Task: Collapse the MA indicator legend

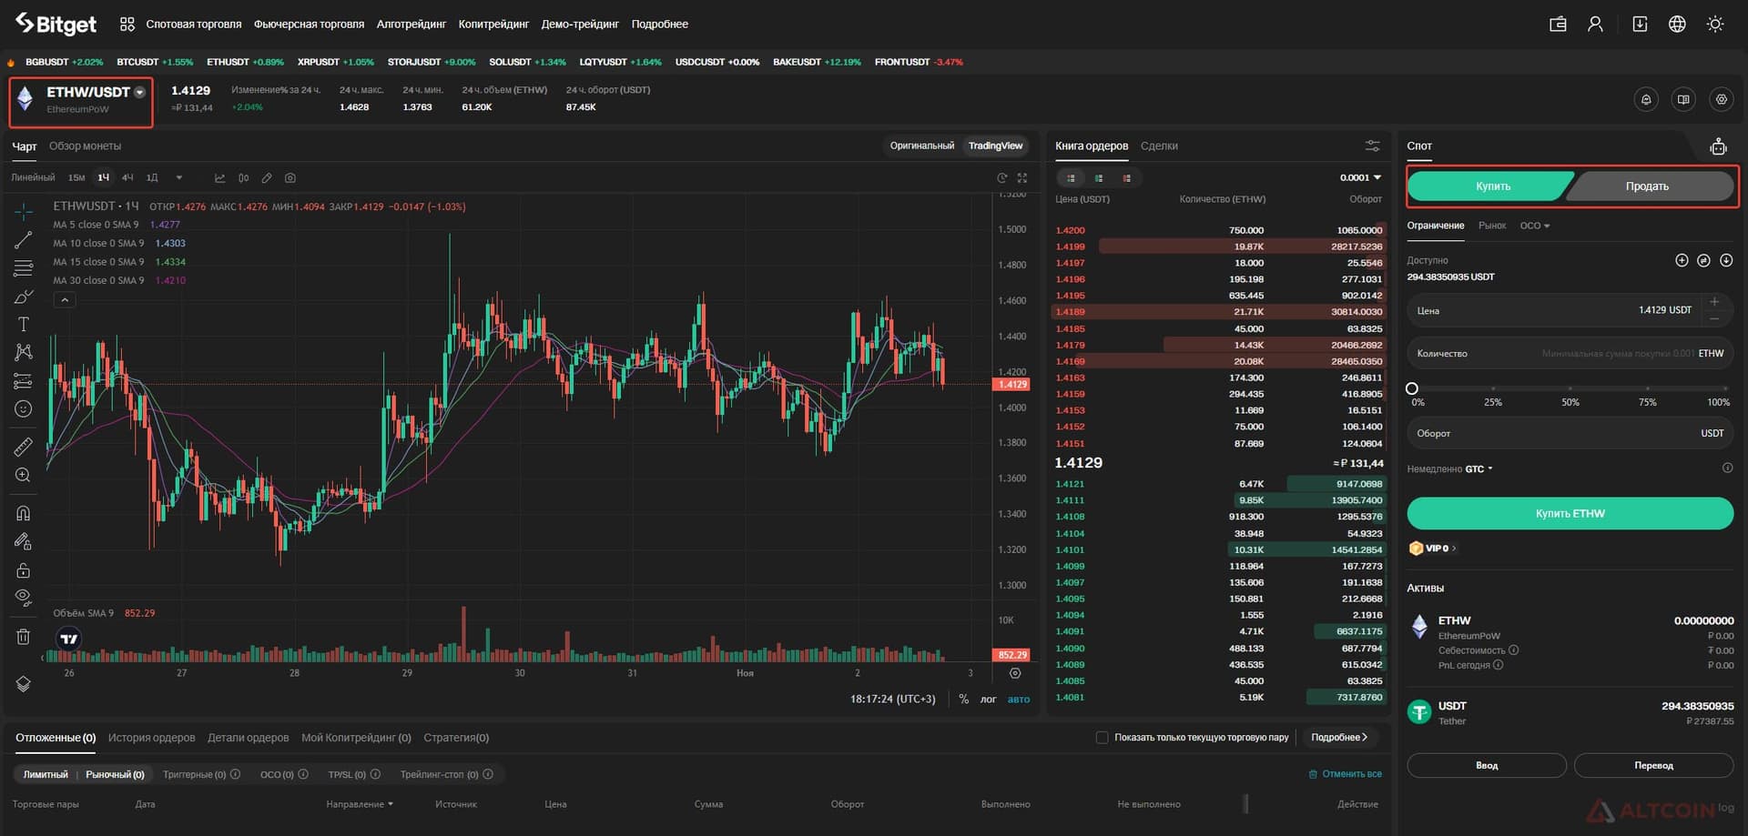Action: click(65, 299)
